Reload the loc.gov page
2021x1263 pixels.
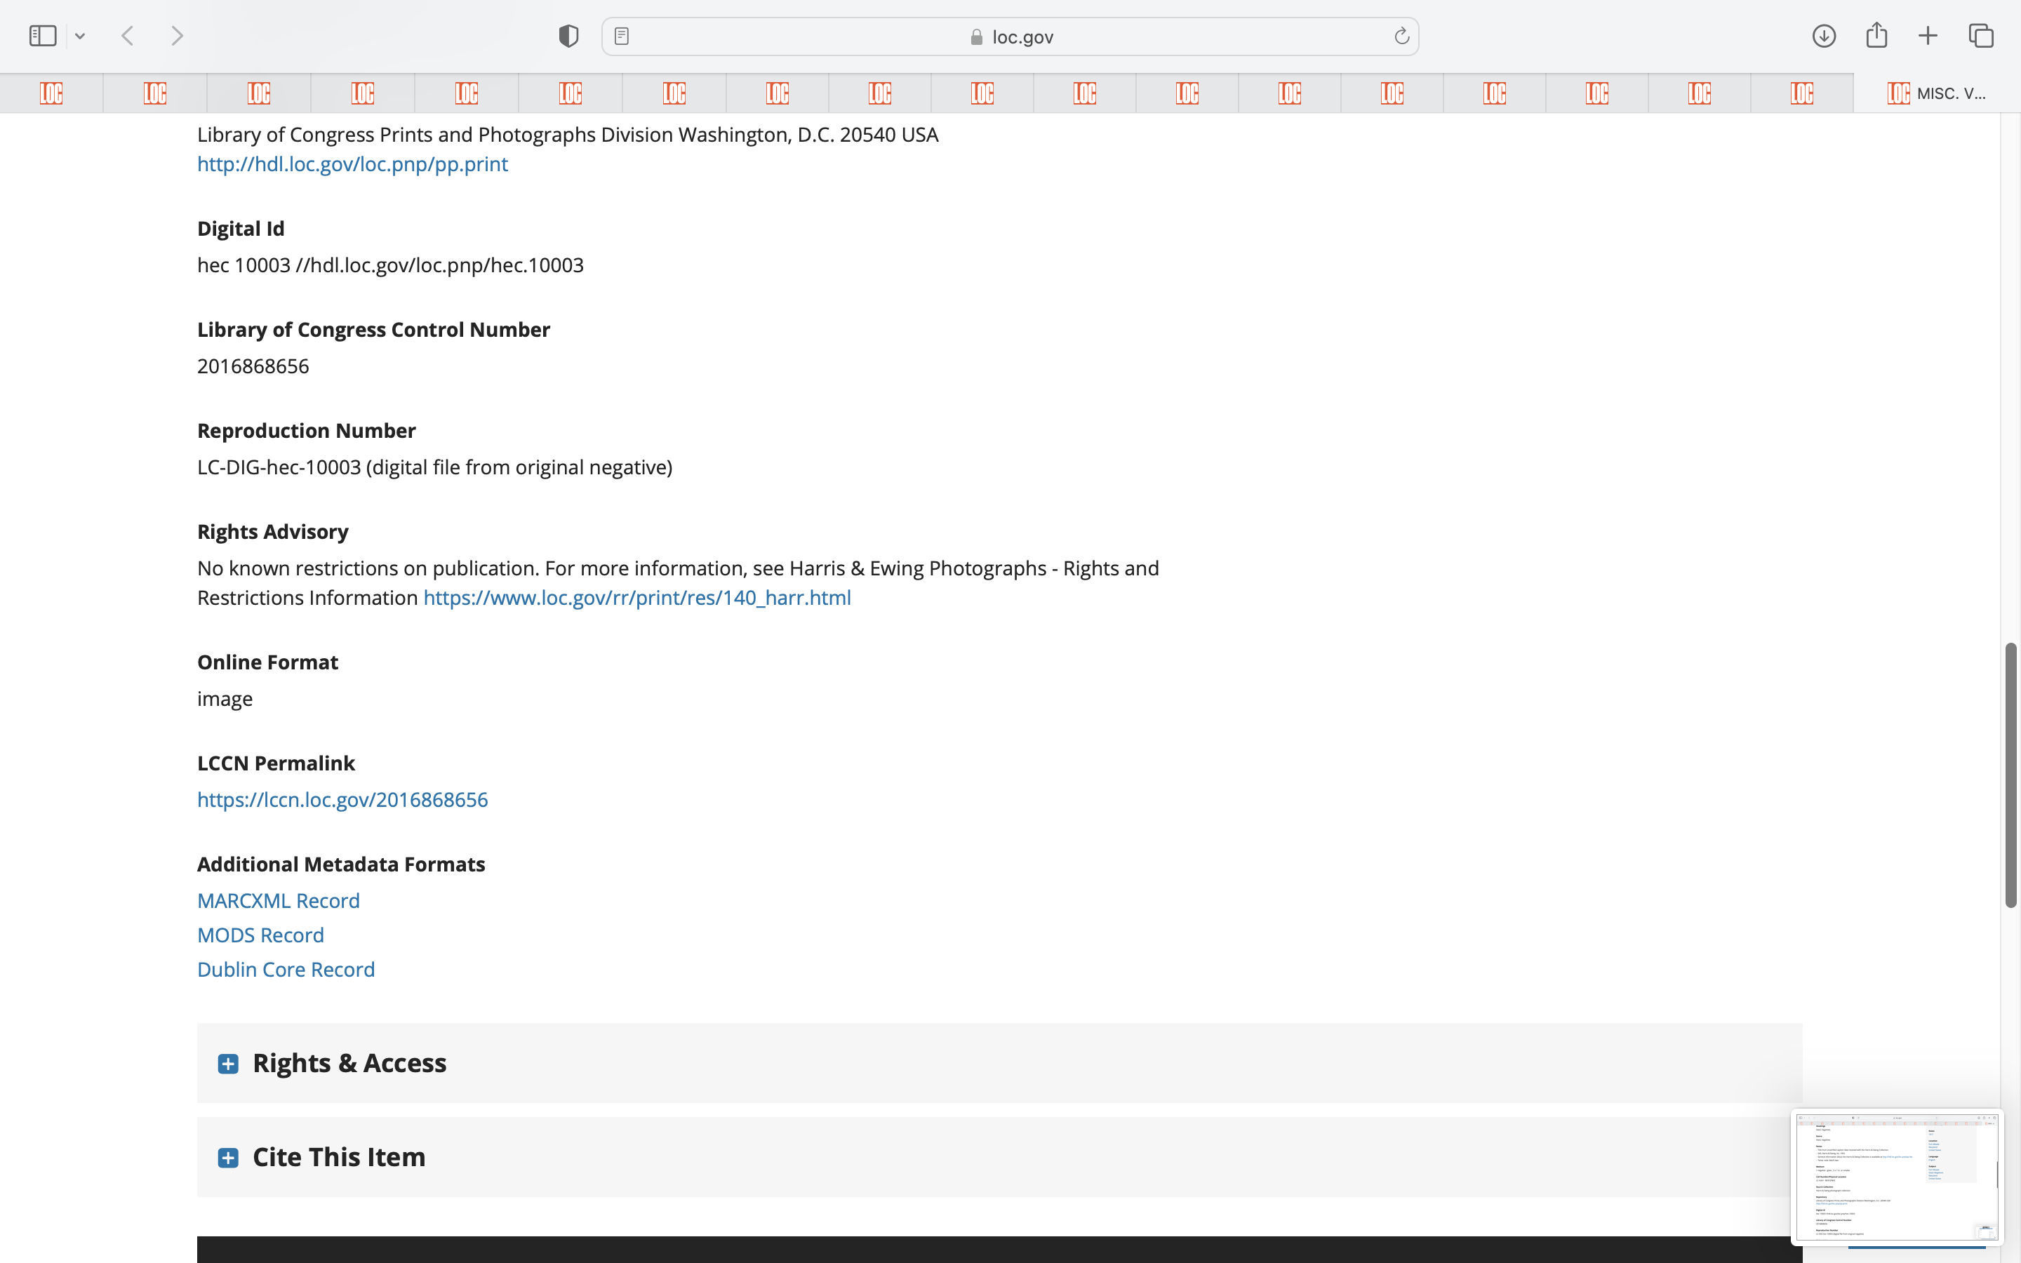[x=1401, y=36]
